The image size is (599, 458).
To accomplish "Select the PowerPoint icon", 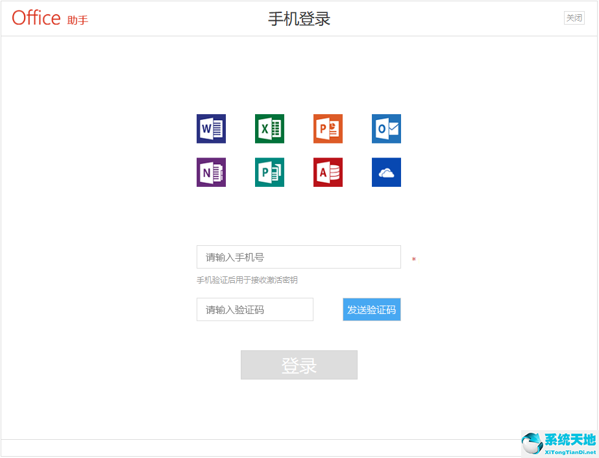I will [x=328, y=128].
